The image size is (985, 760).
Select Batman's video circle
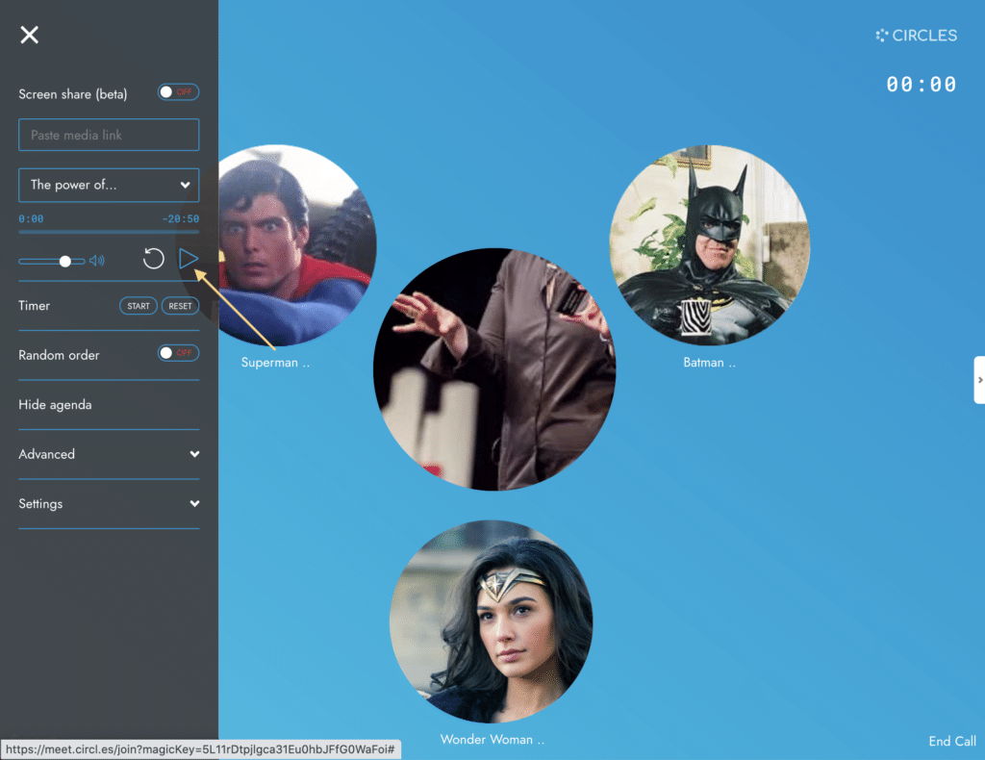tap(709, 245)
